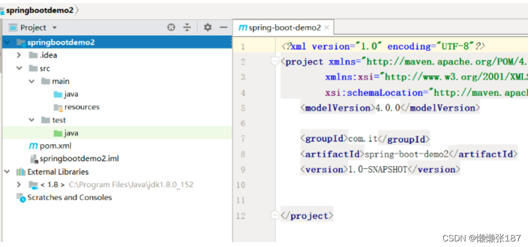Image resolution: width=528 pixels, height=247 pixels.
Task: Collapse the test folder
Action: (x=31, y=120)
